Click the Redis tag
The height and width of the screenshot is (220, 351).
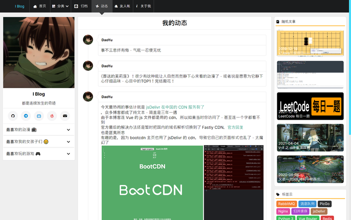[x=327, y=218]
